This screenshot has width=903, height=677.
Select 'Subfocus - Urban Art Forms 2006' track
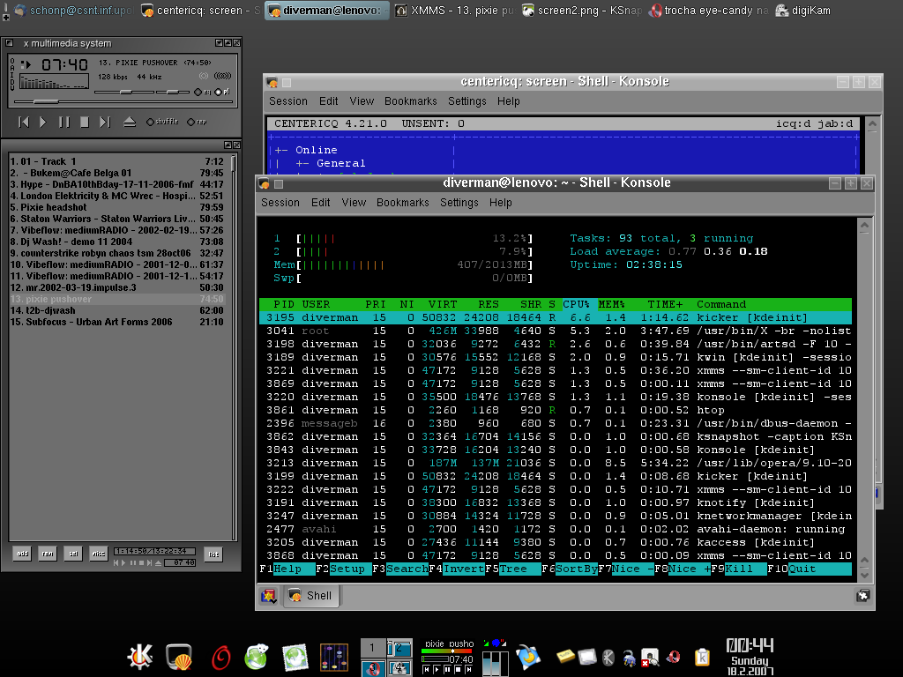point(117,322)
